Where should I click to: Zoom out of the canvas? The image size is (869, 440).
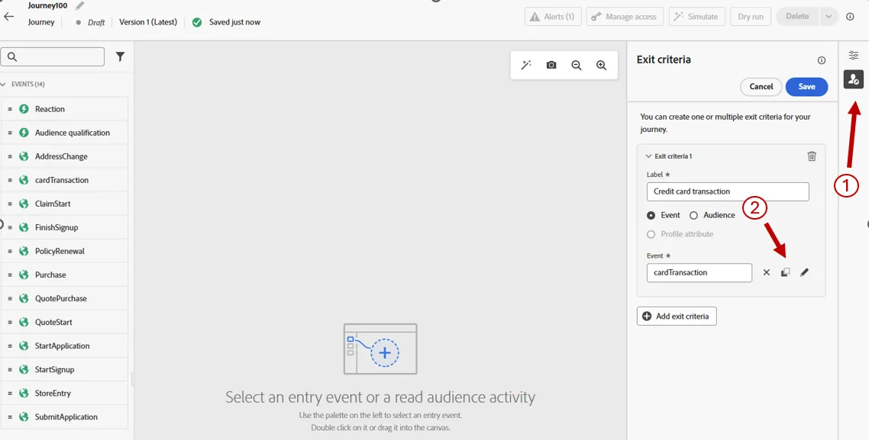577,65
